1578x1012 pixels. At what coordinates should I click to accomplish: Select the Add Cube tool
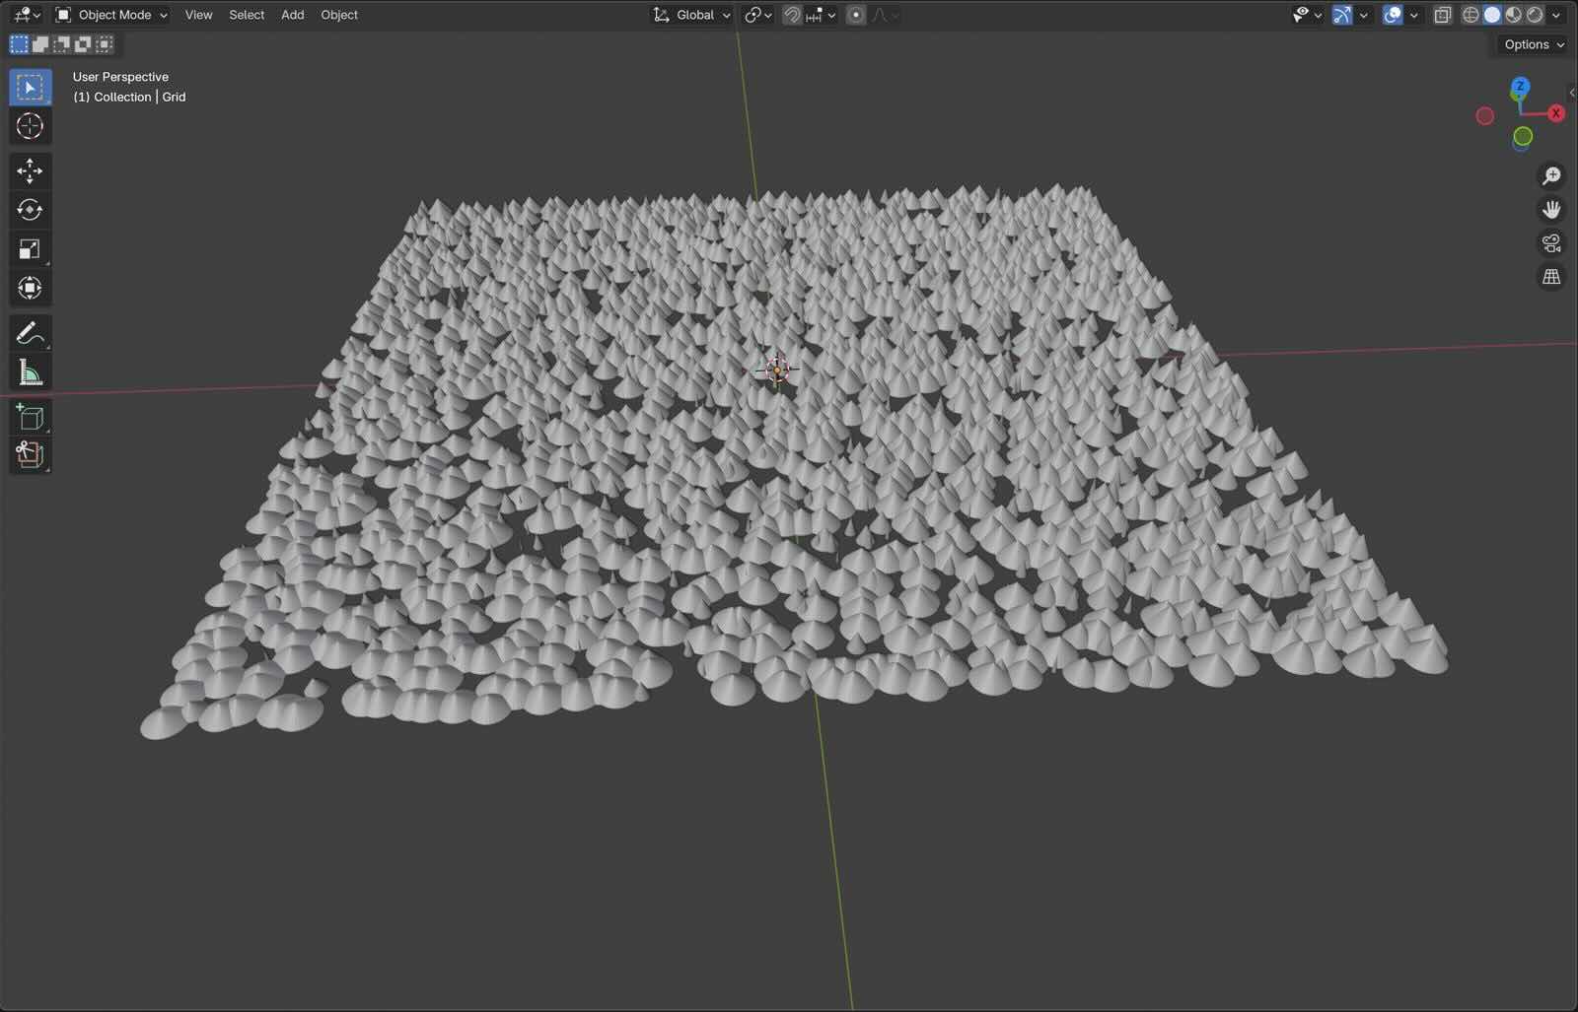(x=30, y=417)
